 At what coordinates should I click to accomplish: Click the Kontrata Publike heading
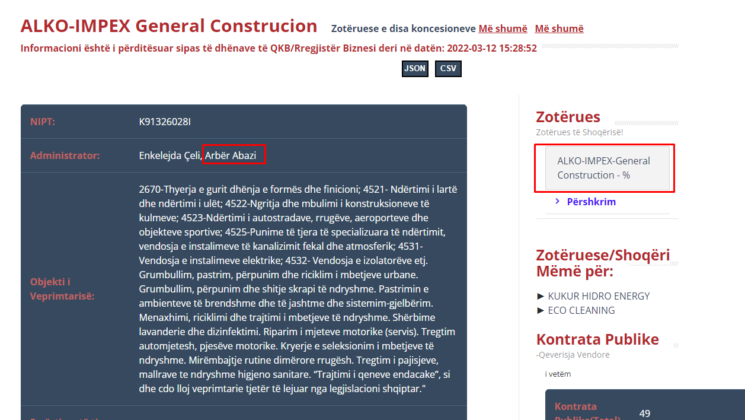click(597, 340)
